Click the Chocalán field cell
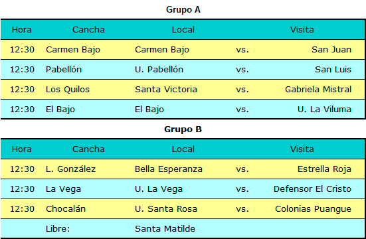This screenshot has width=366, height=239. coord(66,209)
